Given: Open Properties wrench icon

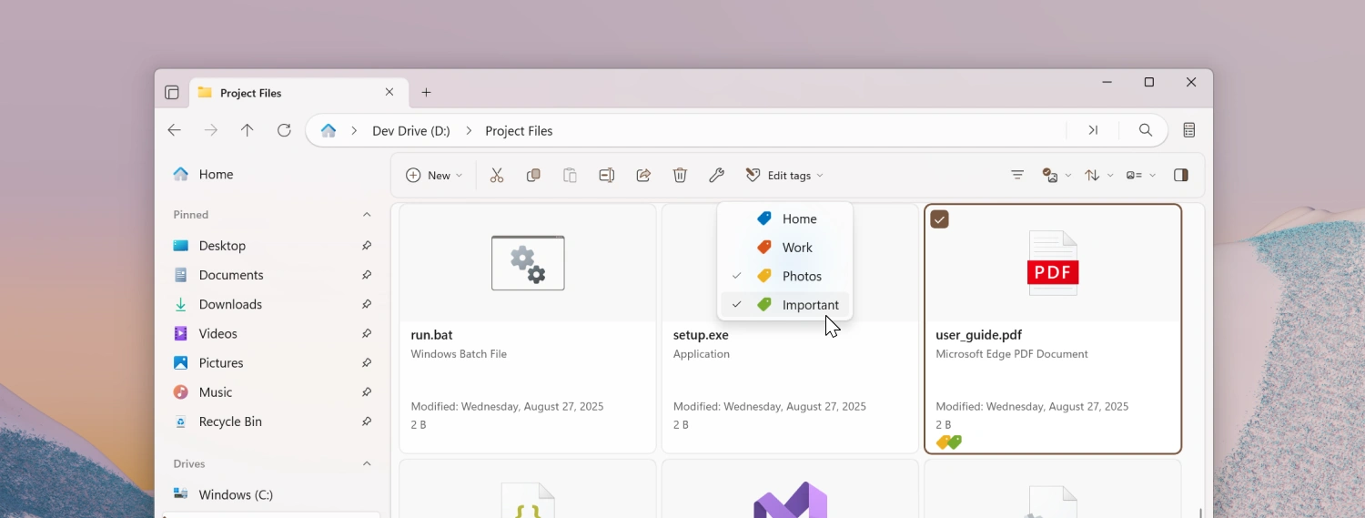Looking at the screenshot, I should pyautogui.click(x=716, y=176).
